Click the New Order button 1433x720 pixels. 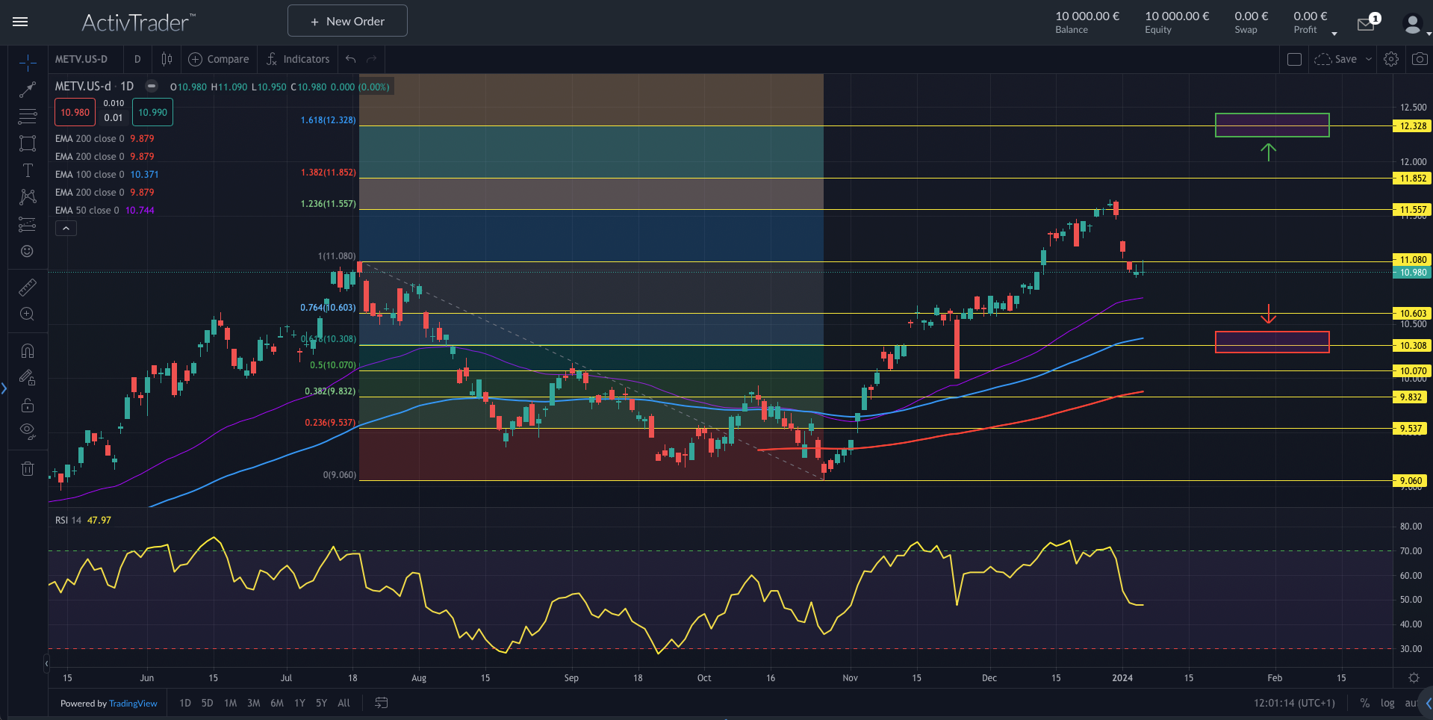346,20
